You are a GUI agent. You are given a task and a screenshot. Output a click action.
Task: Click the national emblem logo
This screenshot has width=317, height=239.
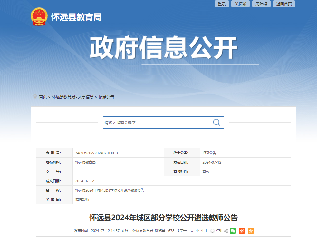[x=39, y=16]
